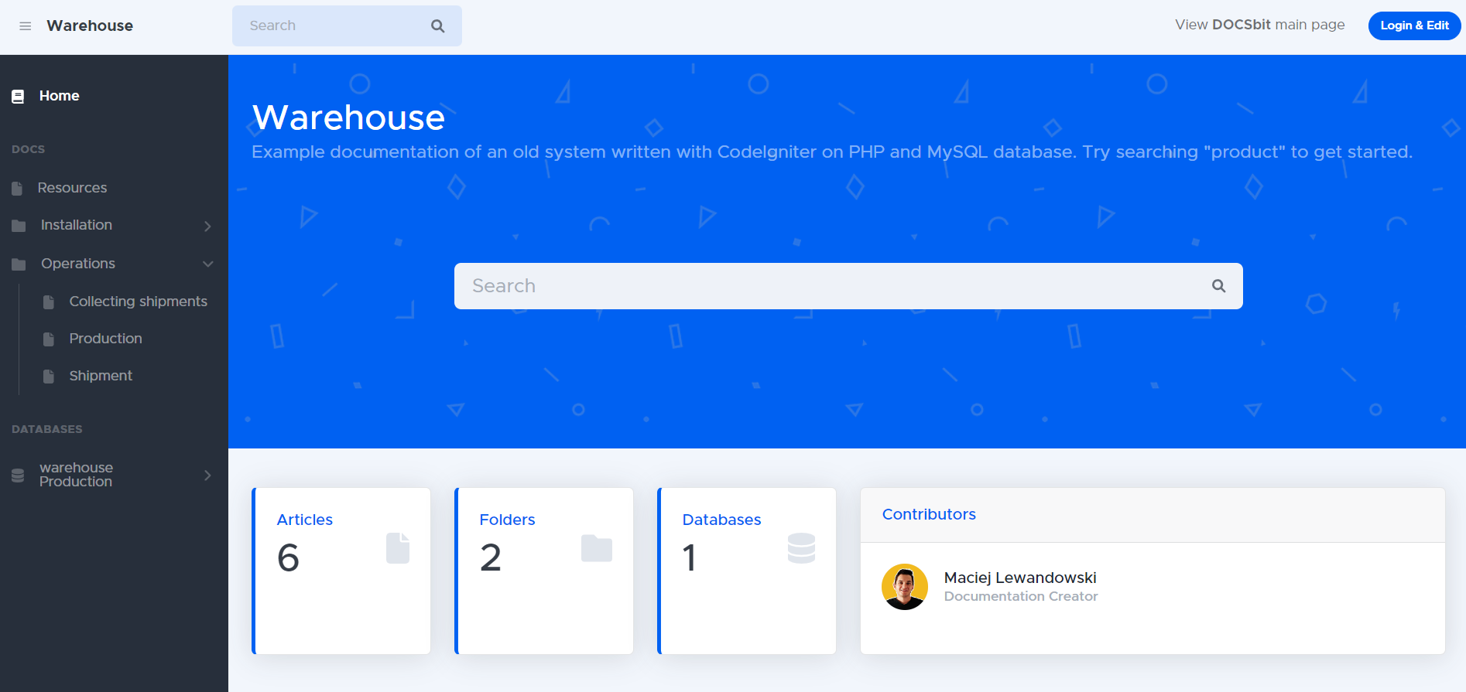1466x692 pixels.
Task: Click the Home book icon in sidebar
Action: coord(18,97)
